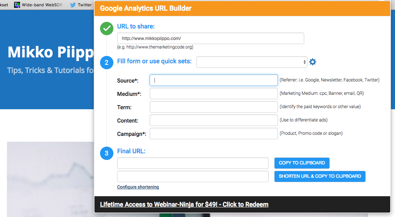Viewport: 395px width, 217px height.
Task: Click the 'Identify the paid keywords' hint
Action: [x=320, y=107]
